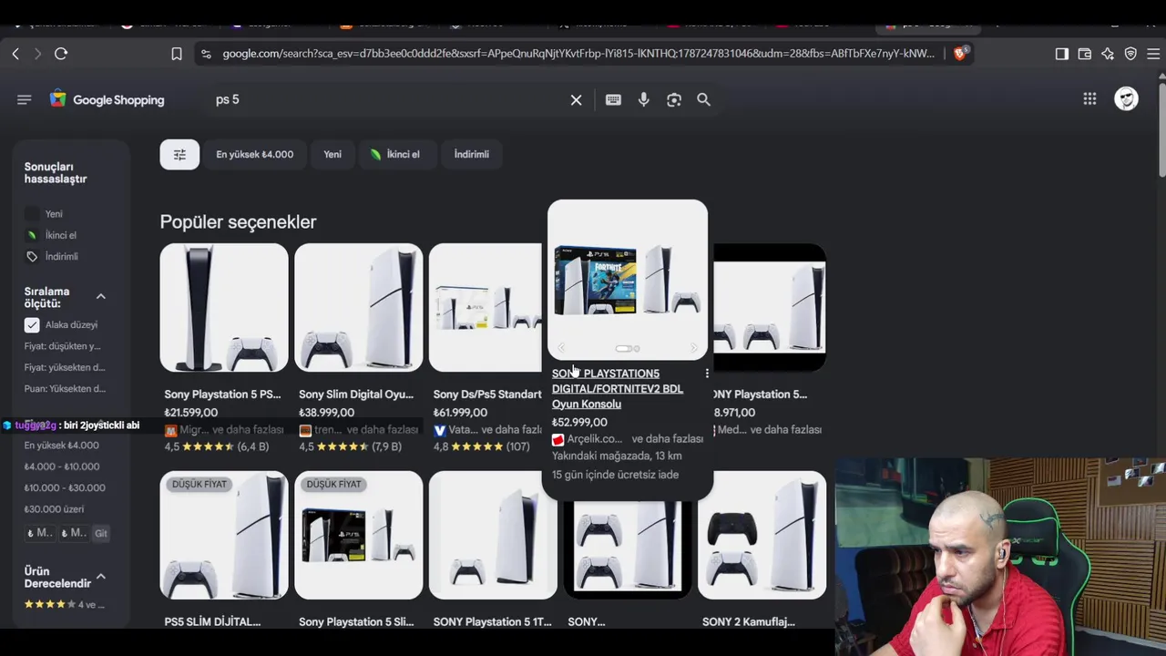Submit search with the magnifier icon
The image size is (1166, 656).
tap(704, 99)
